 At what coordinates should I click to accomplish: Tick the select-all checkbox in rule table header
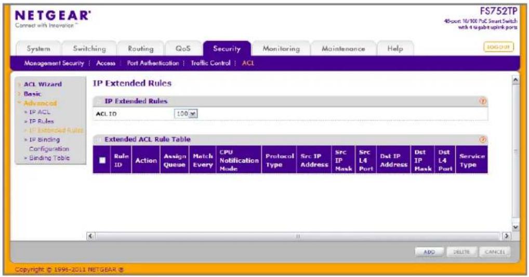pyautogui.click(x=102, y=160)
